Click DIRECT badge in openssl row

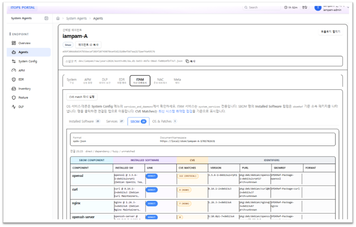pos(152,176)
